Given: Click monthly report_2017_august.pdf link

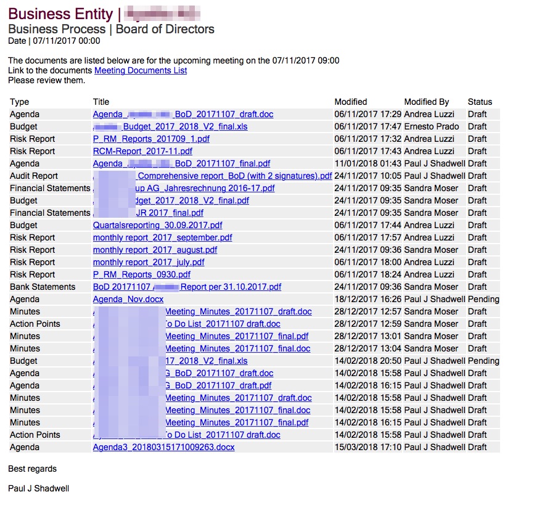Looking at the screenshot, I should (x=155, y=250).
